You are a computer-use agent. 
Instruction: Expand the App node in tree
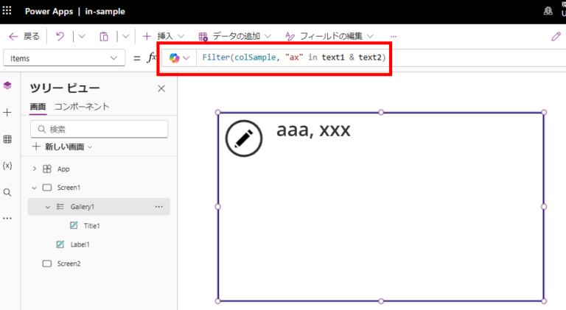pyautogui.click(x=35, y=169)
